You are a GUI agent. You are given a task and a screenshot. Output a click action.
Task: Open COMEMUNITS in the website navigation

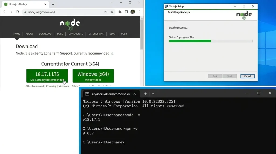click(76, 34)
